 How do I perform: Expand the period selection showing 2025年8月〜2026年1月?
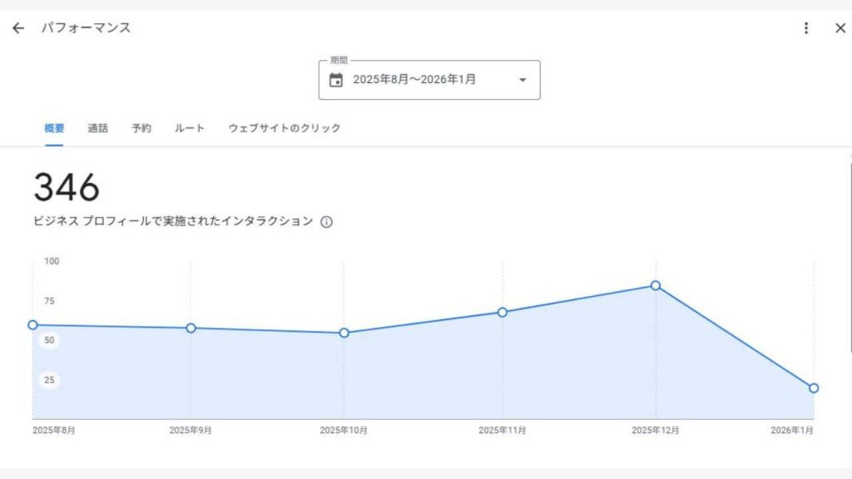(429, 80)
